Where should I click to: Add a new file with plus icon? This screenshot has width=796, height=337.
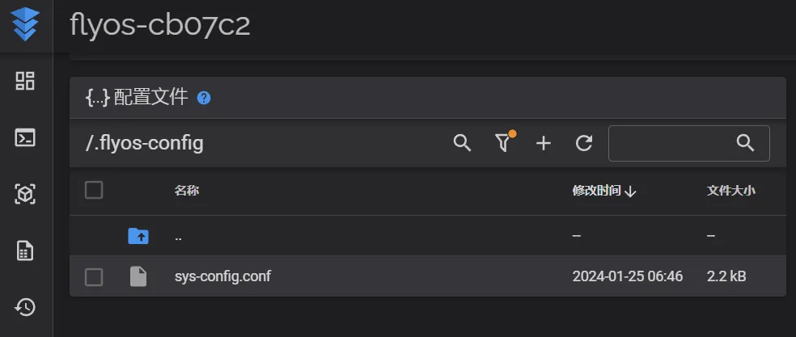click(544, 143)
